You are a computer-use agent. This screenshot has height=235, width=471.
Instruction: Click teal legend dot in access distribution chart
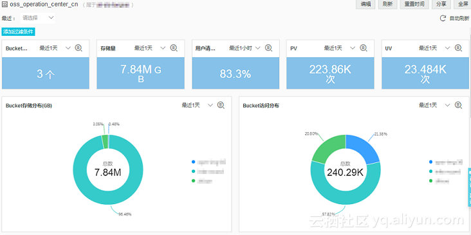430,171
